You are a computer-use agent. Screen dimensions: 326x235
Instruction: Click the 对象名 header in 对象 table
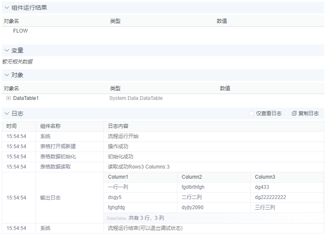tap(11, 88)
